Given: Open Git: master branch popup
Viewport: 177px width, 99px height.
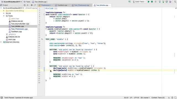Looking at the screenshot, I should click(x=145, y=98).
